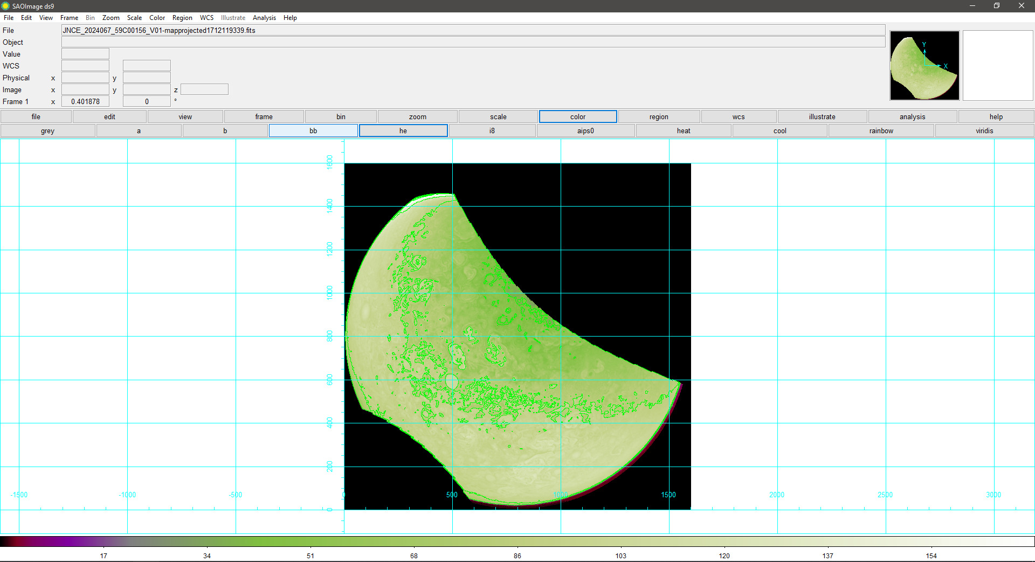Image resolution: width=1035 pixels, height=562 pixels.
Task: Click the zoom button in button bar
Action: 417,116
